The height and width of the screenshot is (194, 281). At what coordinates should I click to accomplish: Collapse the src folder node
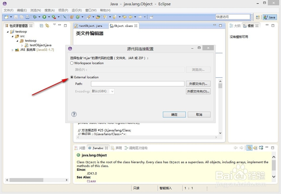click(x=13, y=36)
